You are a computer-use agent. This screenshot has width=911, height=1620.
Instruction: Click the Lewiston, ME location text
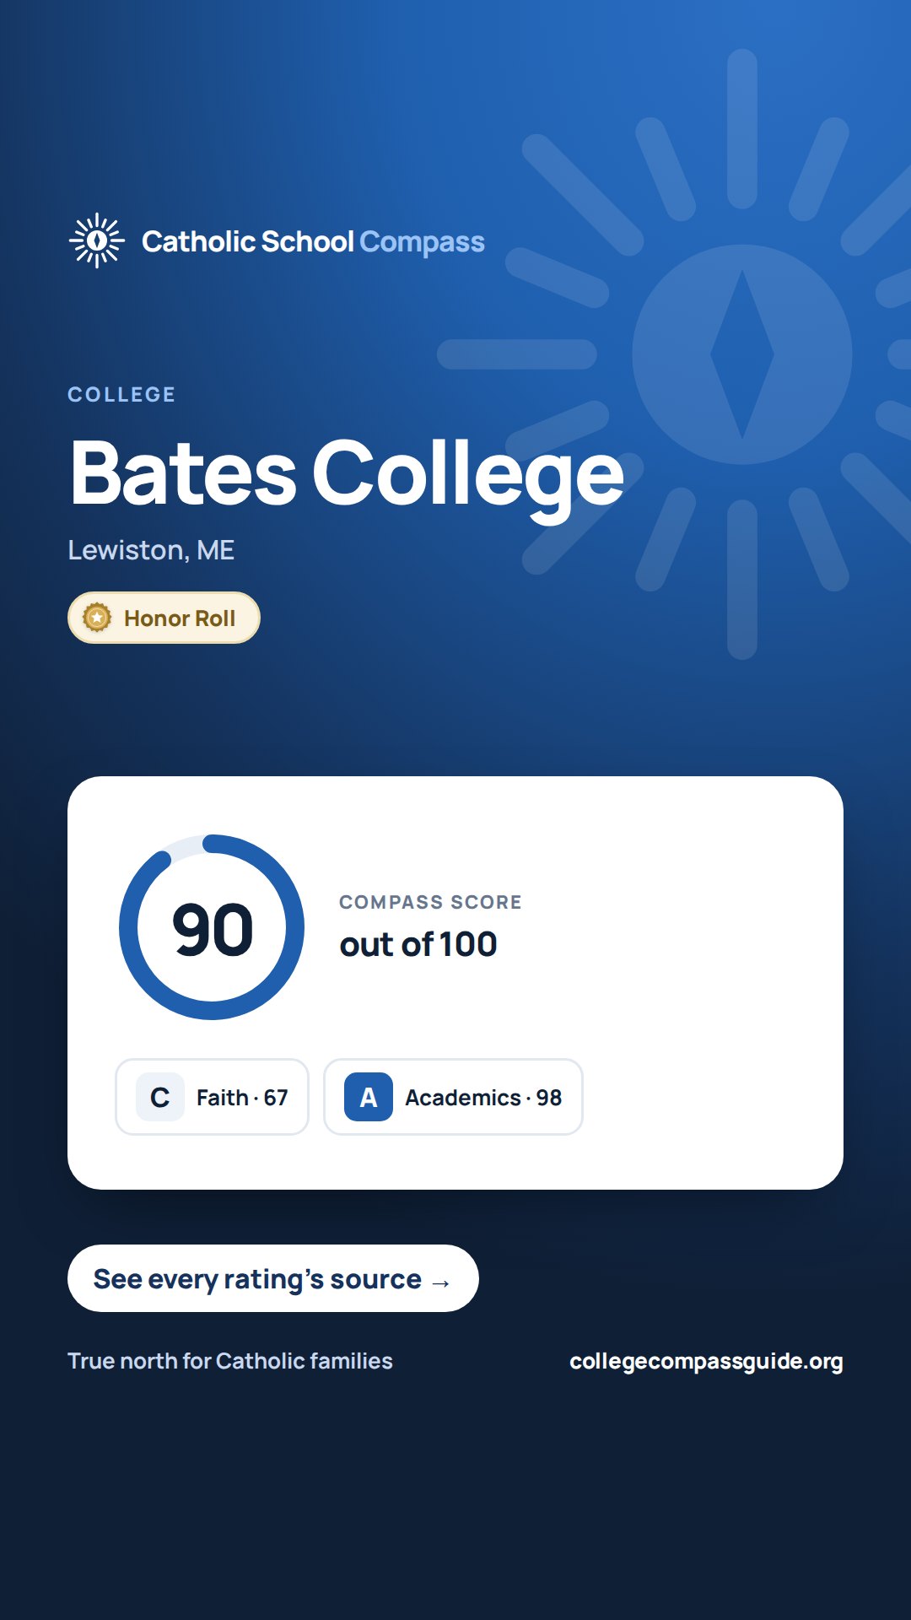tap(151, 550)
